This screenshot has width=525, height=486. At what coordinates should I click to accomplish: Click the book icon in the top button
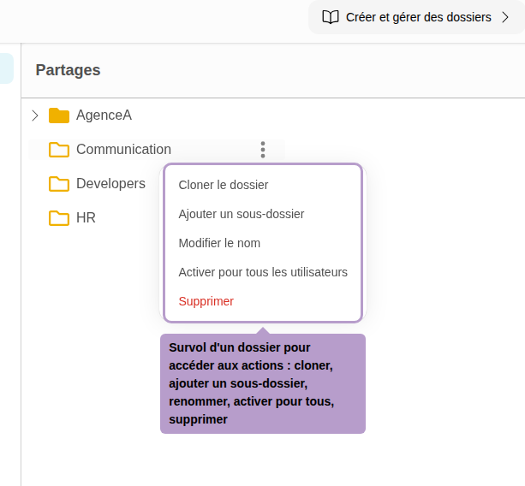pyautogui.click(x=330, y=17)
